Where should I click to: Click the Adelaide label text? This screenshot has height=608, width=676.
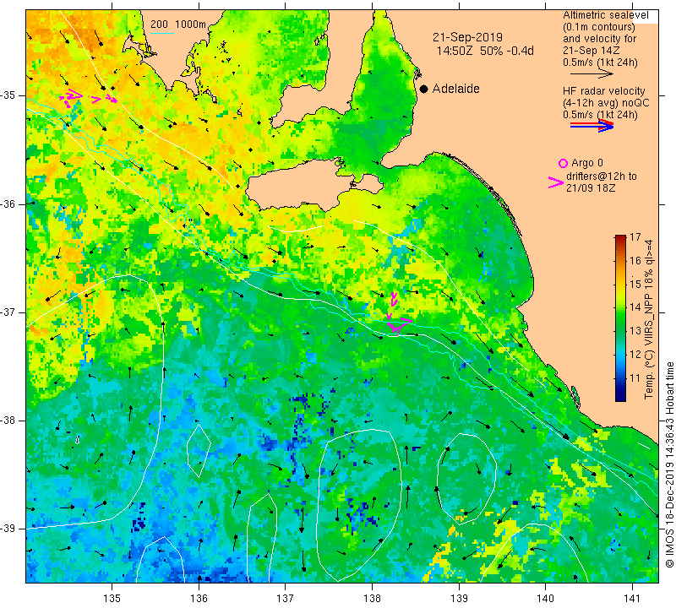[x=455, y=89]
